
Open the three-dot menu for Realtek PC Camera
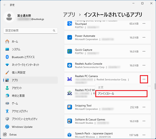point(144,79)
